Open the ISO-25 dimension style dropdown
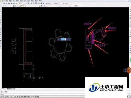 coord(59,3)
